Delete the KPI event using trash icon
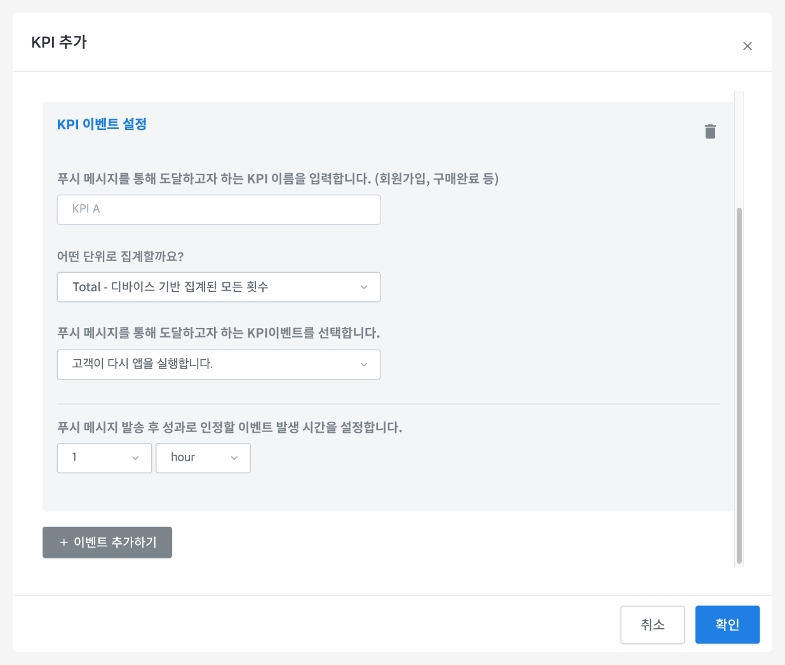The image size is (785, 665). point(710,131)
